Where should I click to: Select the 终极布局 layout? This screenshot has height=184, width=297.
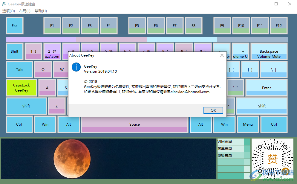[x=234, y=155]
